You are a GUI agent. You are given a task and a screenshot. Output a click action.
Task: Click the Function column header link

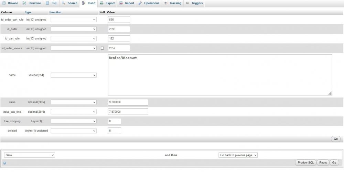[55, 12]
